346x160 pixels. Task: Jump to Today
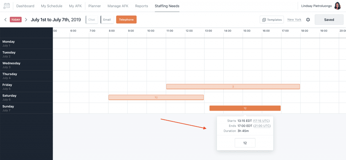[x=16, y=20]
